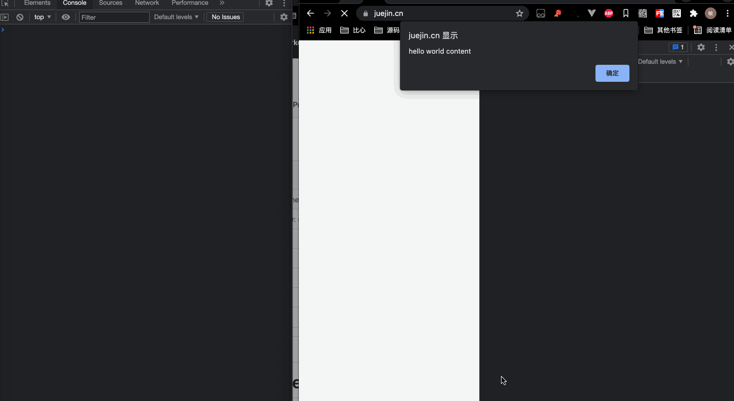Open the ABP adblock extension
Viewport: 734px width, 401px height.
click(x=609, y=13)
